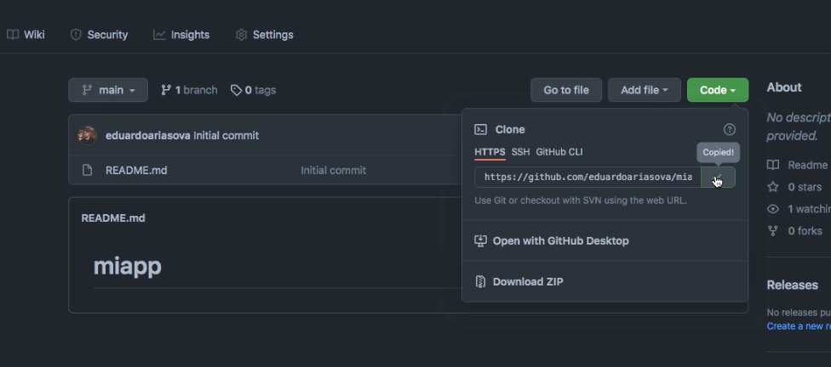Click the miapp heading text
The width and height of the screenshot is (831, 367).
[x=127, y=266]
